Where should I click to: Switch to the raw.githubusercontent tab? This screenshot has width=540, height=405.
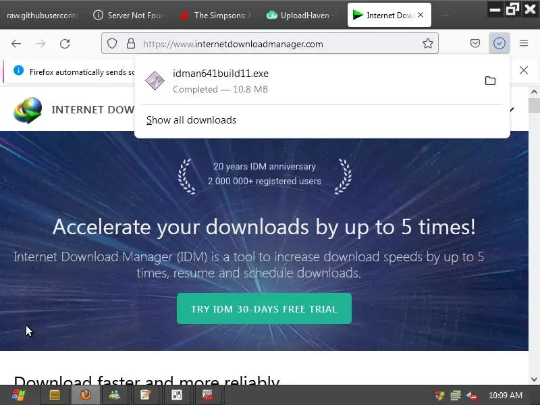tap(41, 16)
